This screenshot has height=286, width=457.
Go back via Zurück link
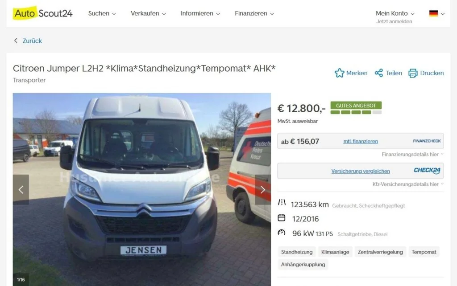point(28,41)
